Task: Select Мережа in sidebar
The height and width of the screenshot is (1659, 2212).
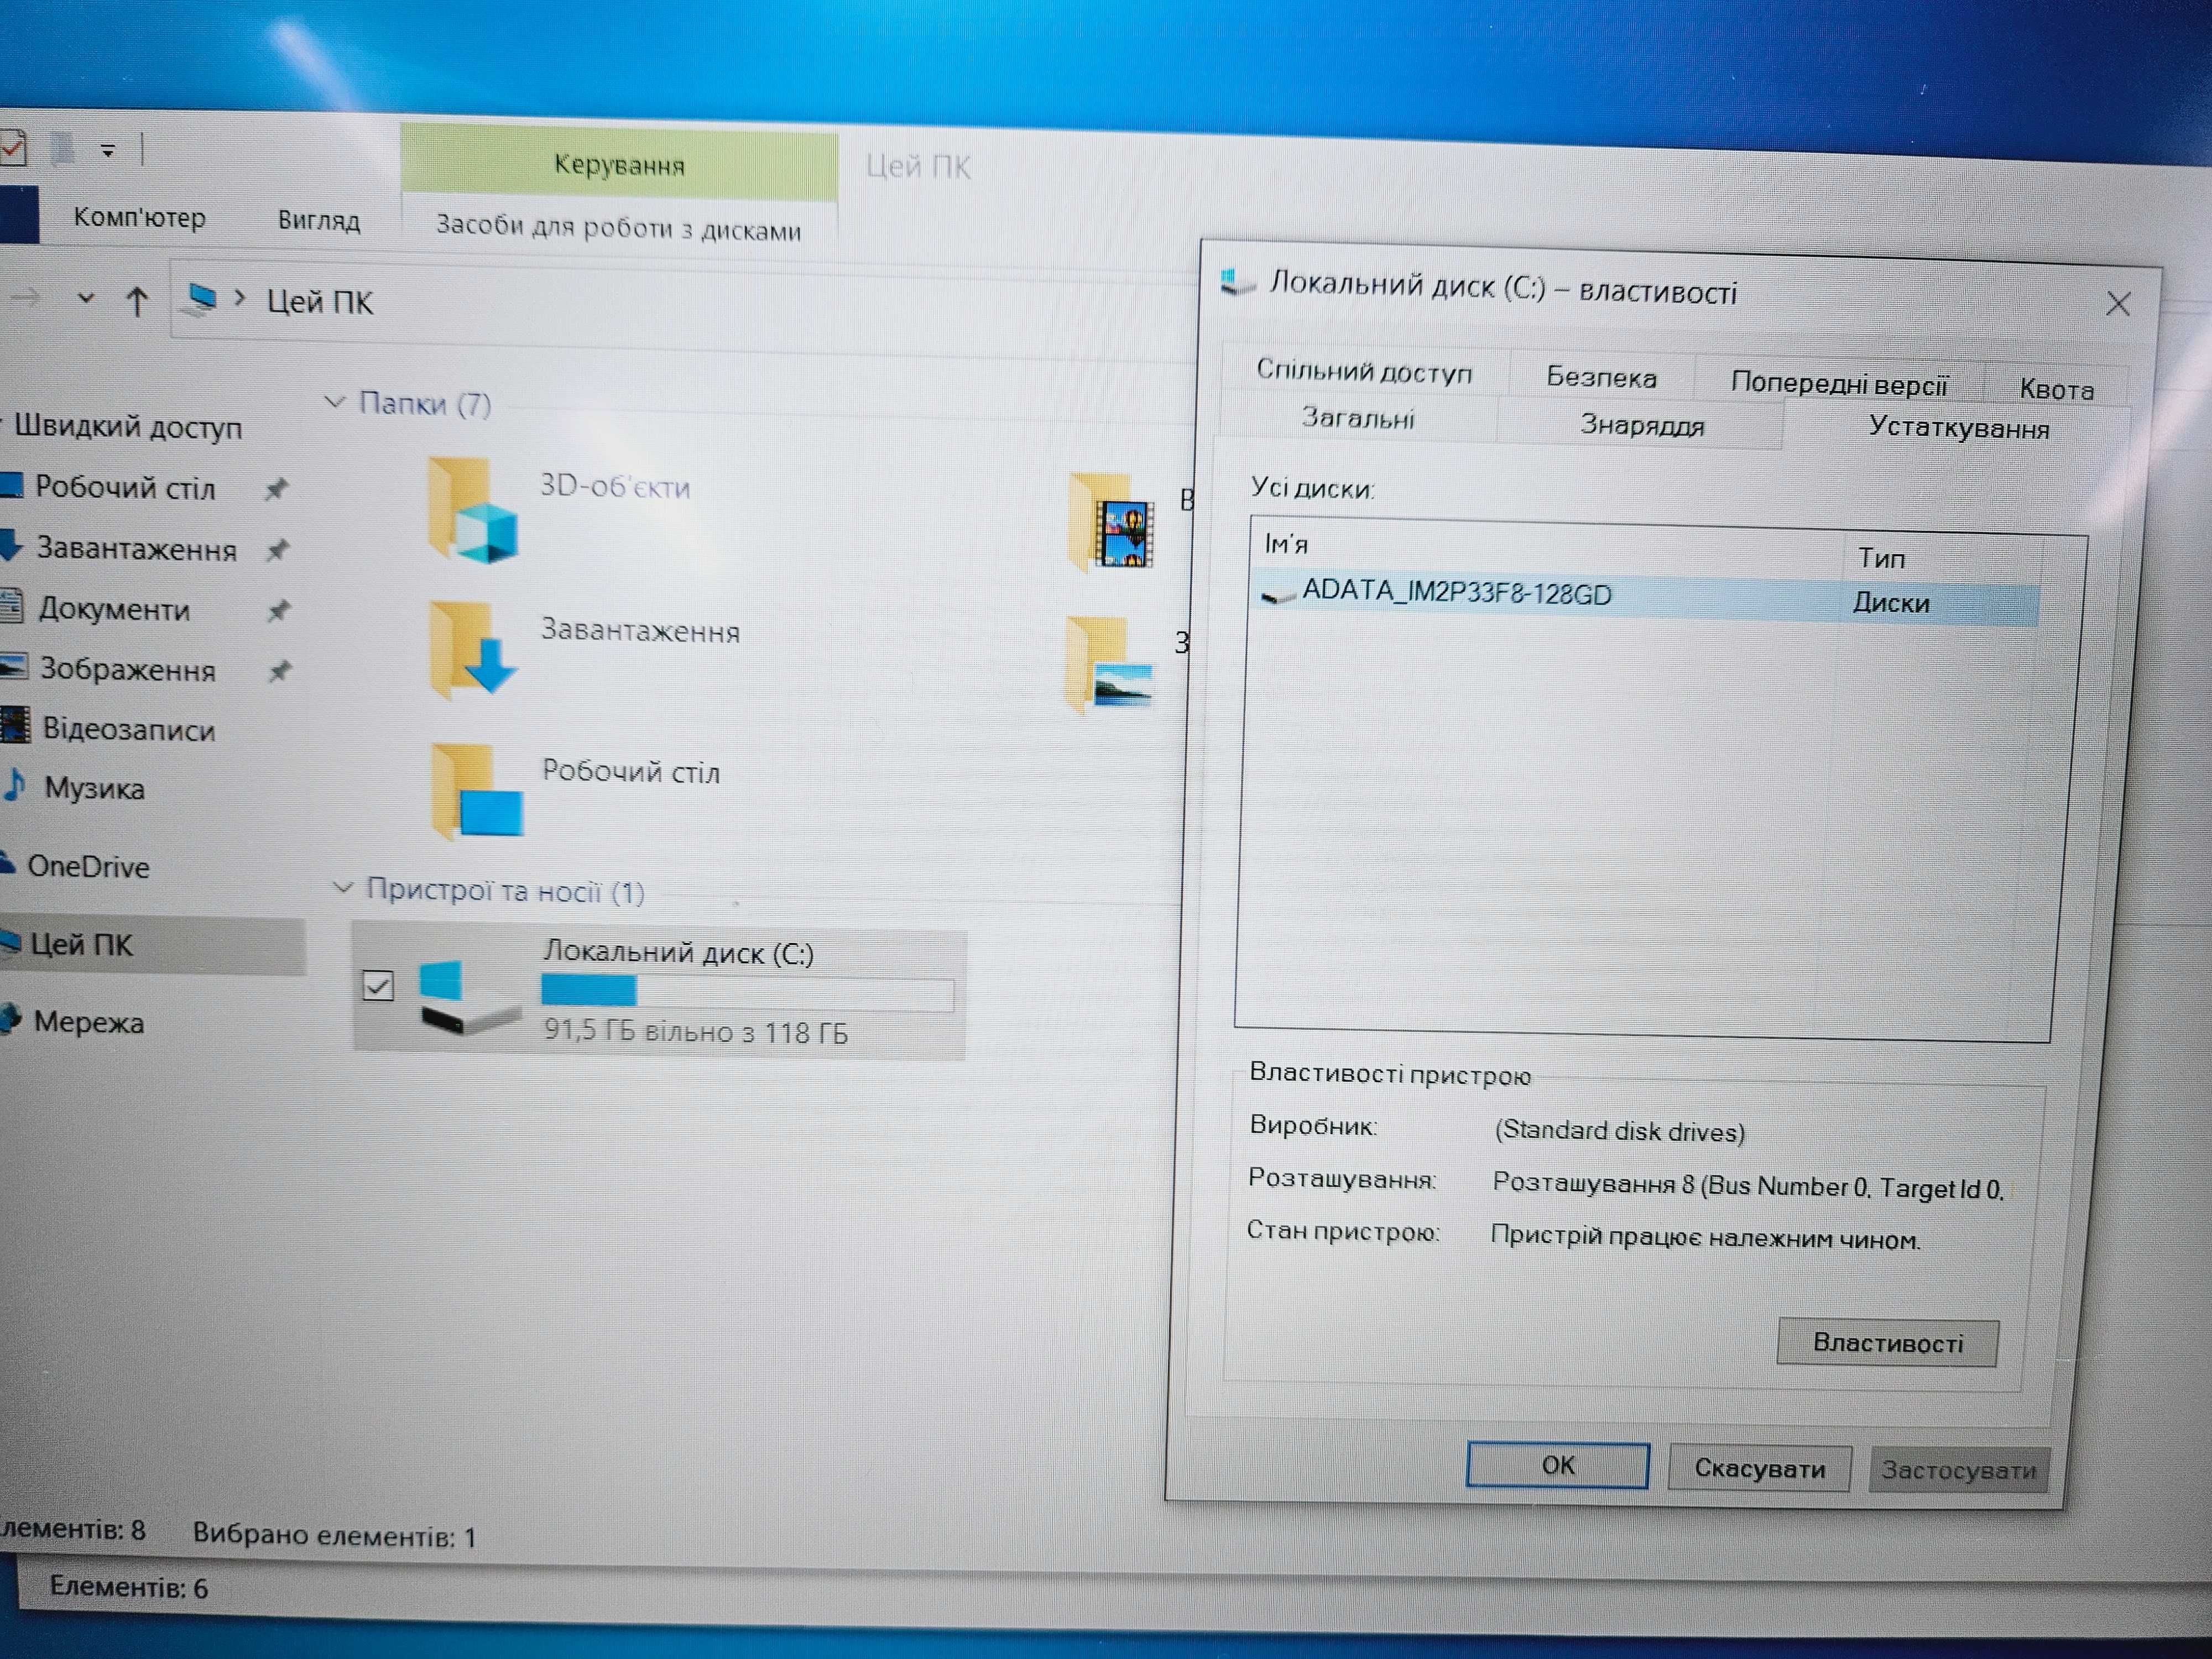Action: pos(89,1022)
